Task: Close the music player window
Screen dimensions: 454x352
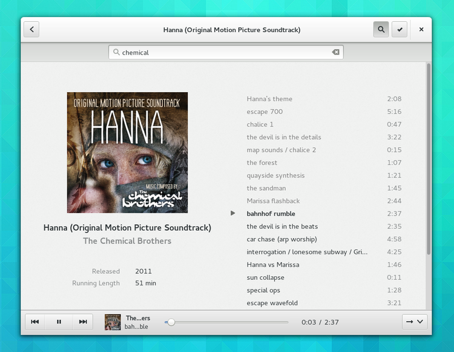Action: pos(421,29)
